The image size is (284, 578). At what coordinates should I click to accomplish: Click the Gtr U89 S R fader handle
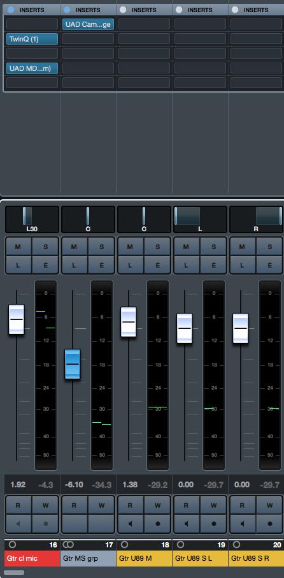click(x=241, y=328)
